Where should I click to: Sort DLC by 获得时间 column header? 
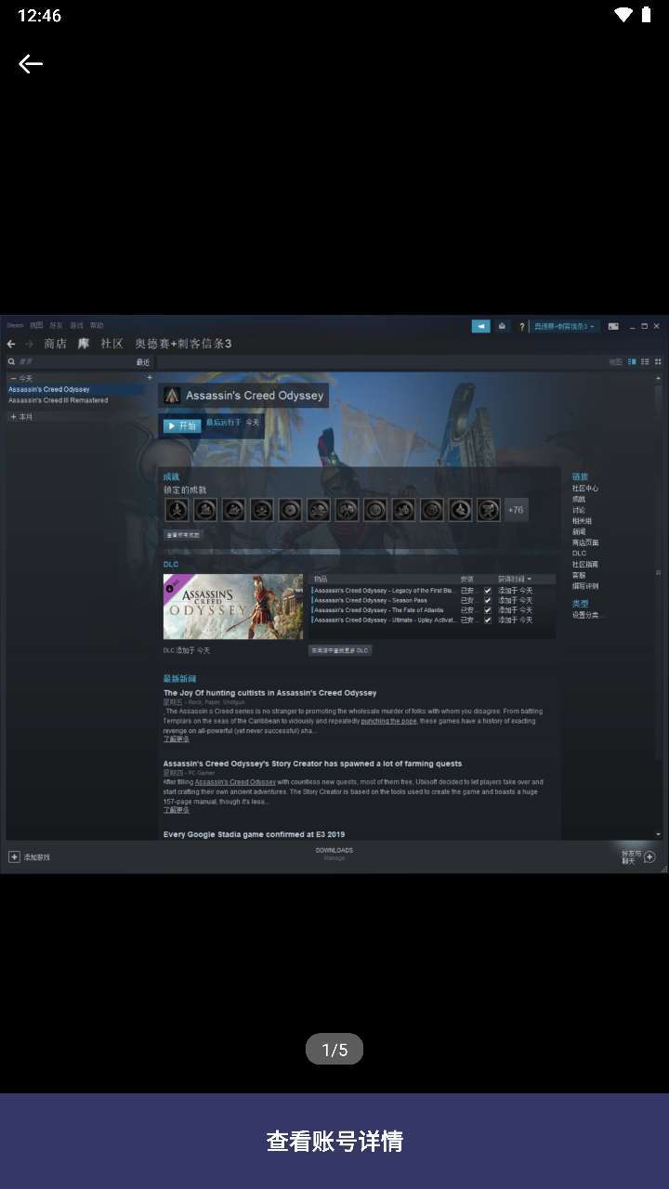tap(514, 580)
